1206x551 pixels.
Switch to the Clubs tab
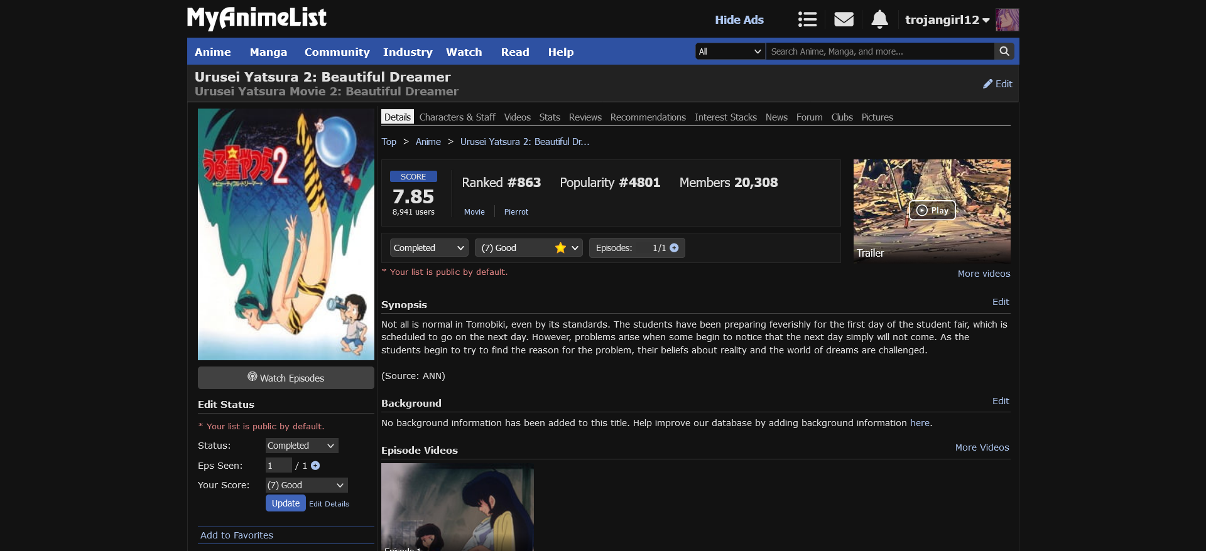point(842,117)
